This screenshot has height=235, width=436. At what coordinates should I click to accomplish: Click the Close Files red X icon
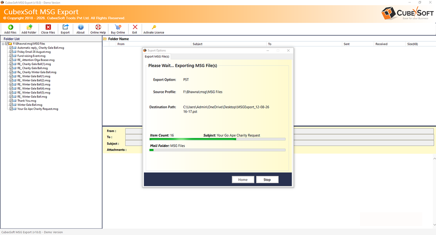48,27
